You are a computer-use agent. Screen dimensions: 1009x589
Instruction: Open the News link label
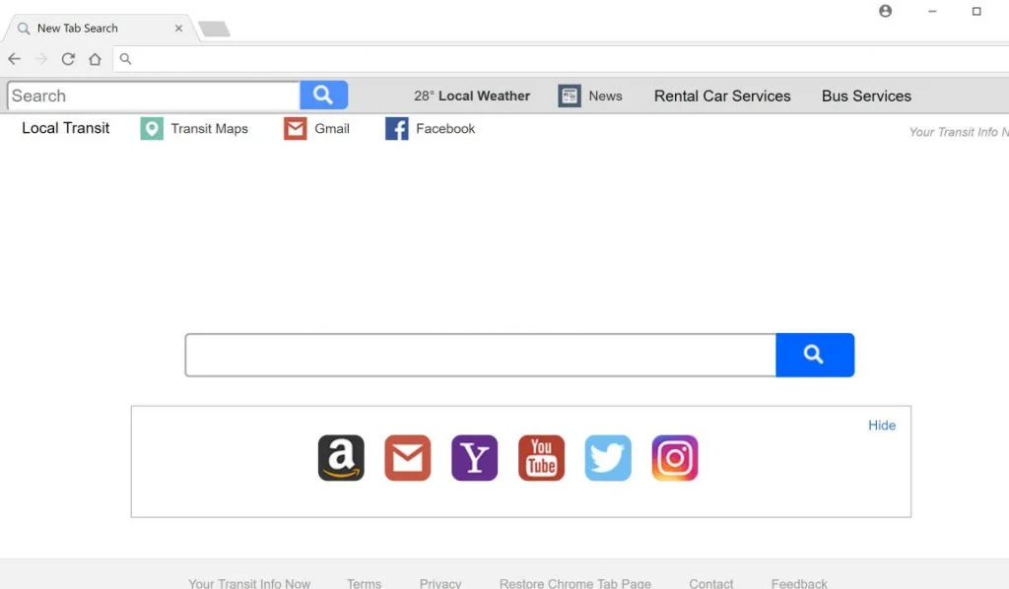606,96
